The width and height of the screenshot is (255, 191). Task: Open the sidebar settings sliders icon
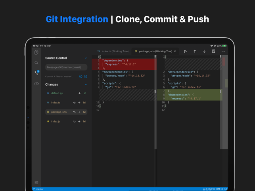click(36, 183)
